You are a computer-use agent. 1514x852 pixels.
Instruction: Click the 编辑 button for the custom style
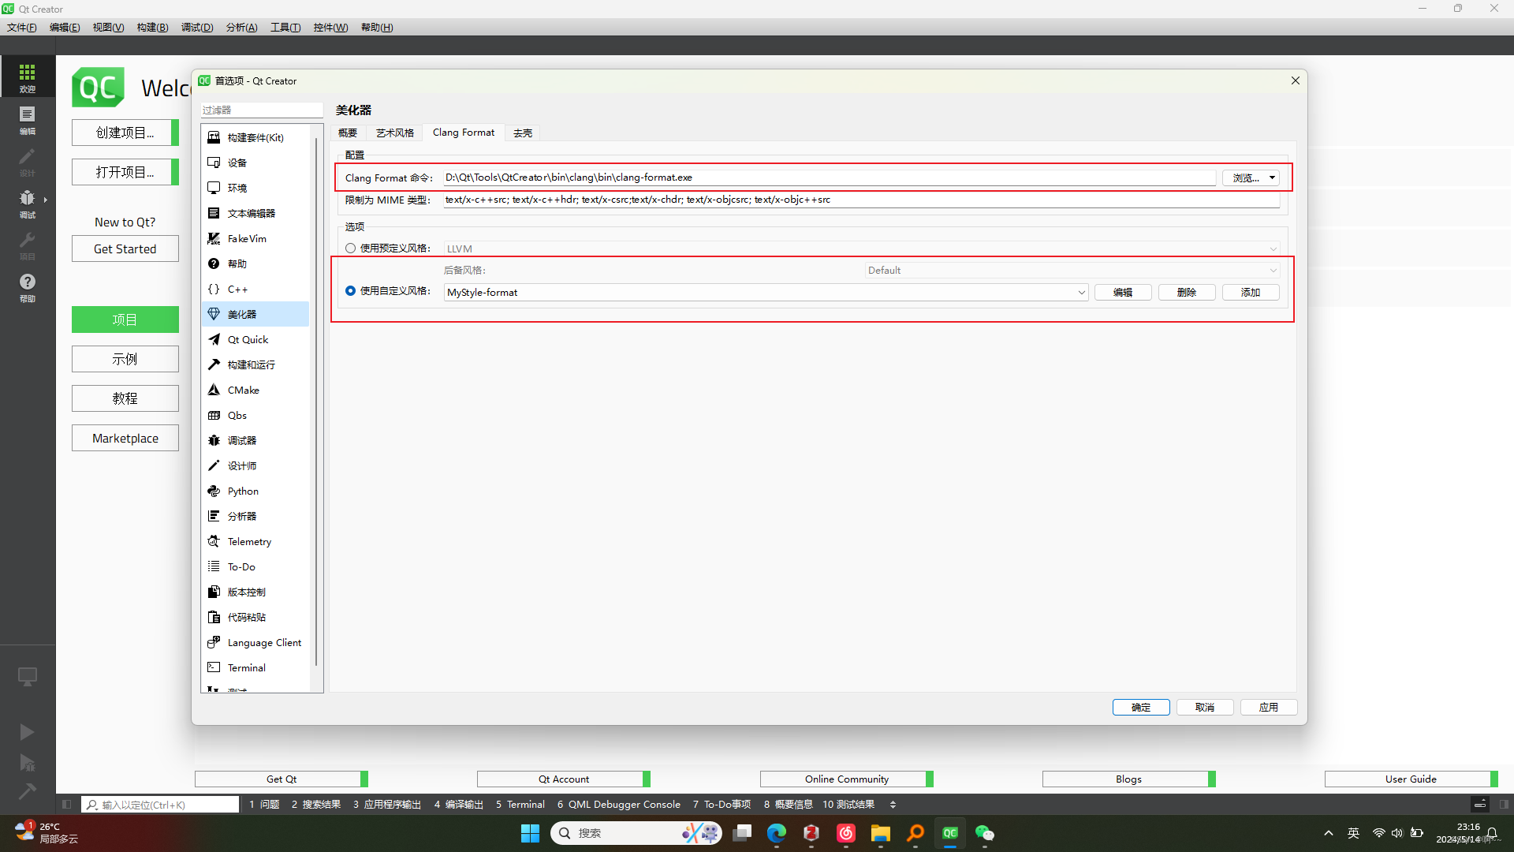(x=1122, y=293)
